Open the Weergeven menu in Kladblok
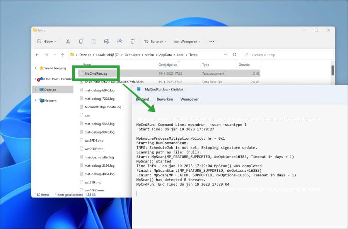Image resolution: width=348 pixels, height=229 pixels. click(190, 99)
